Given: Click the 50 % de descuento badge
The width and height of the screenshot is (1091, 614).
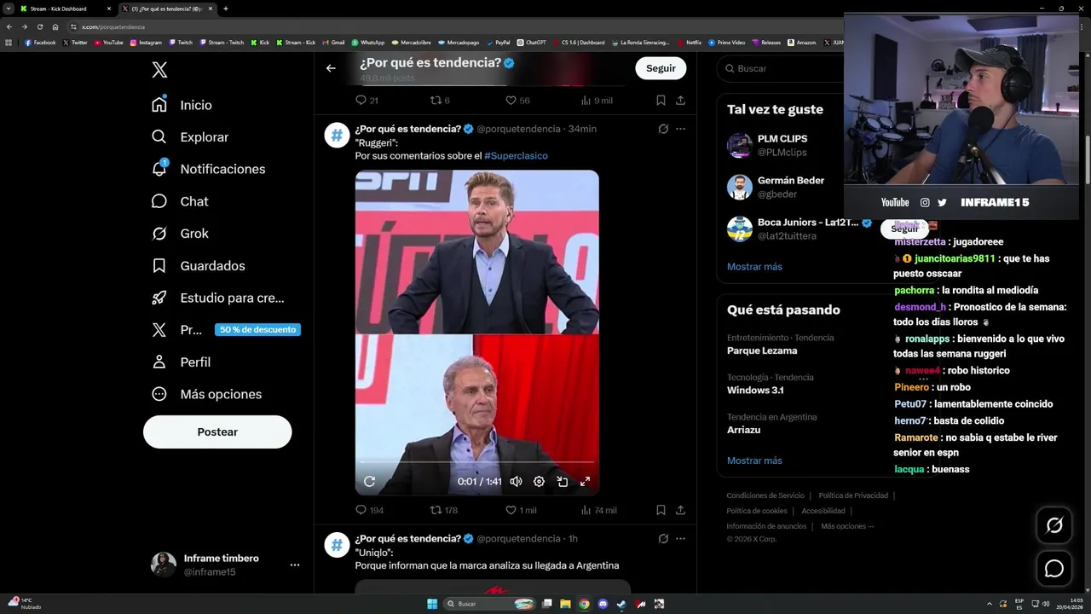Looking at the screenshot, I should (x=257, y=330).
